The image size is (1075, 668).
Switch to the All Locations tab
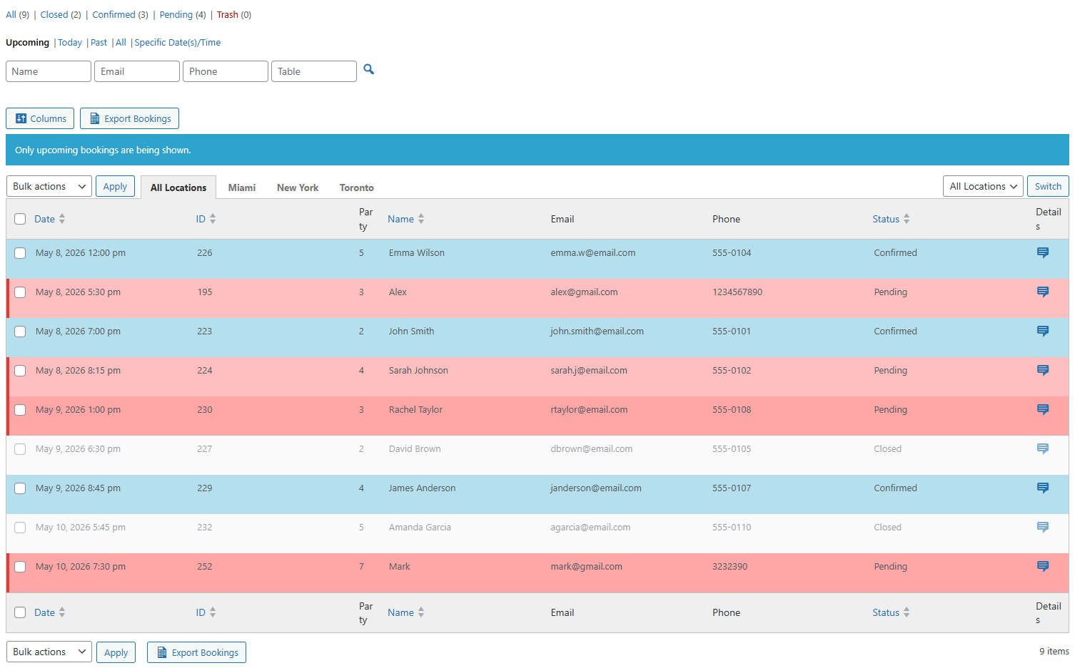pyautogui.click(x=178, y=187)
